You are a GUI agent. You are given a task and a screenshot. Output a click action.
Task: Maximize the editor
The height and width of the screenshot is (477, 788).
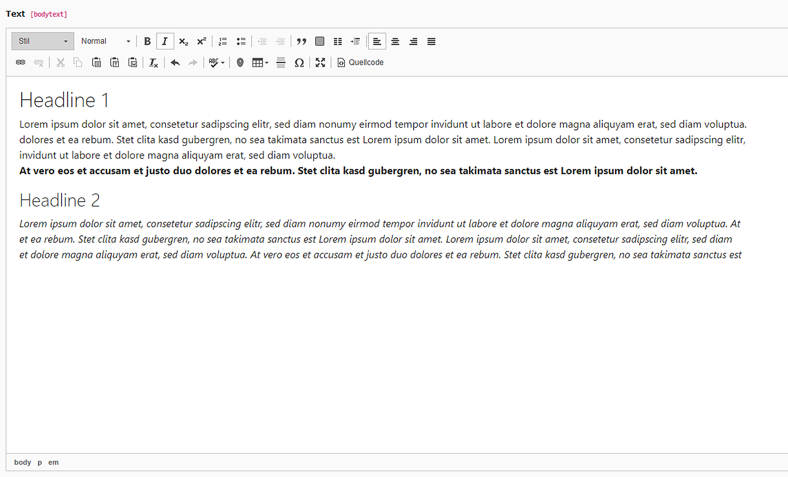[x=320, y=63]
